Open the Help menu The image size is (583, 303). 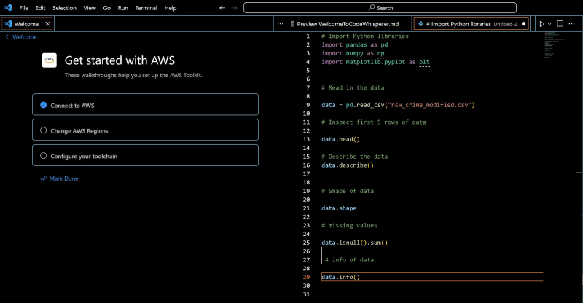171,8
